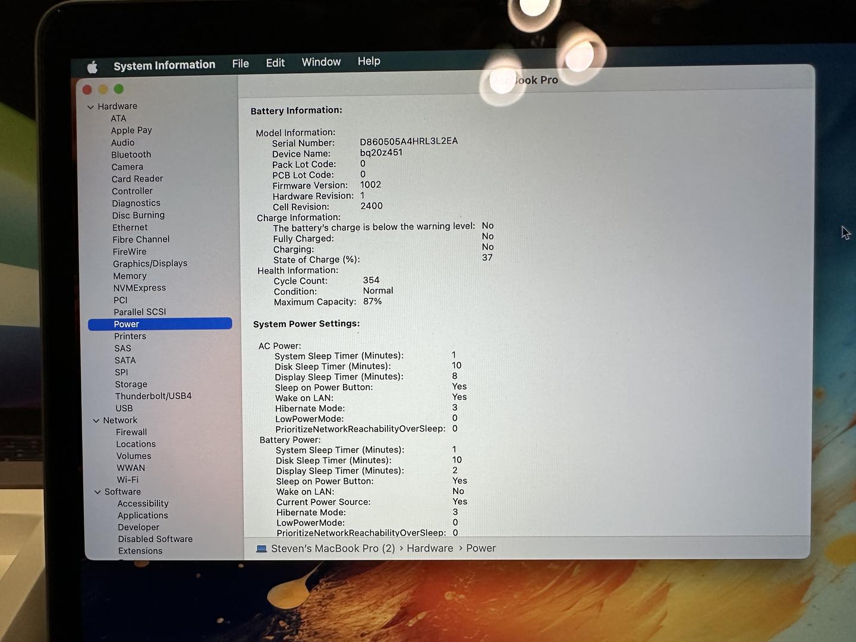Select Memory in the sidebar
This screenshot has height=642, width=856.
coord(130,276)
